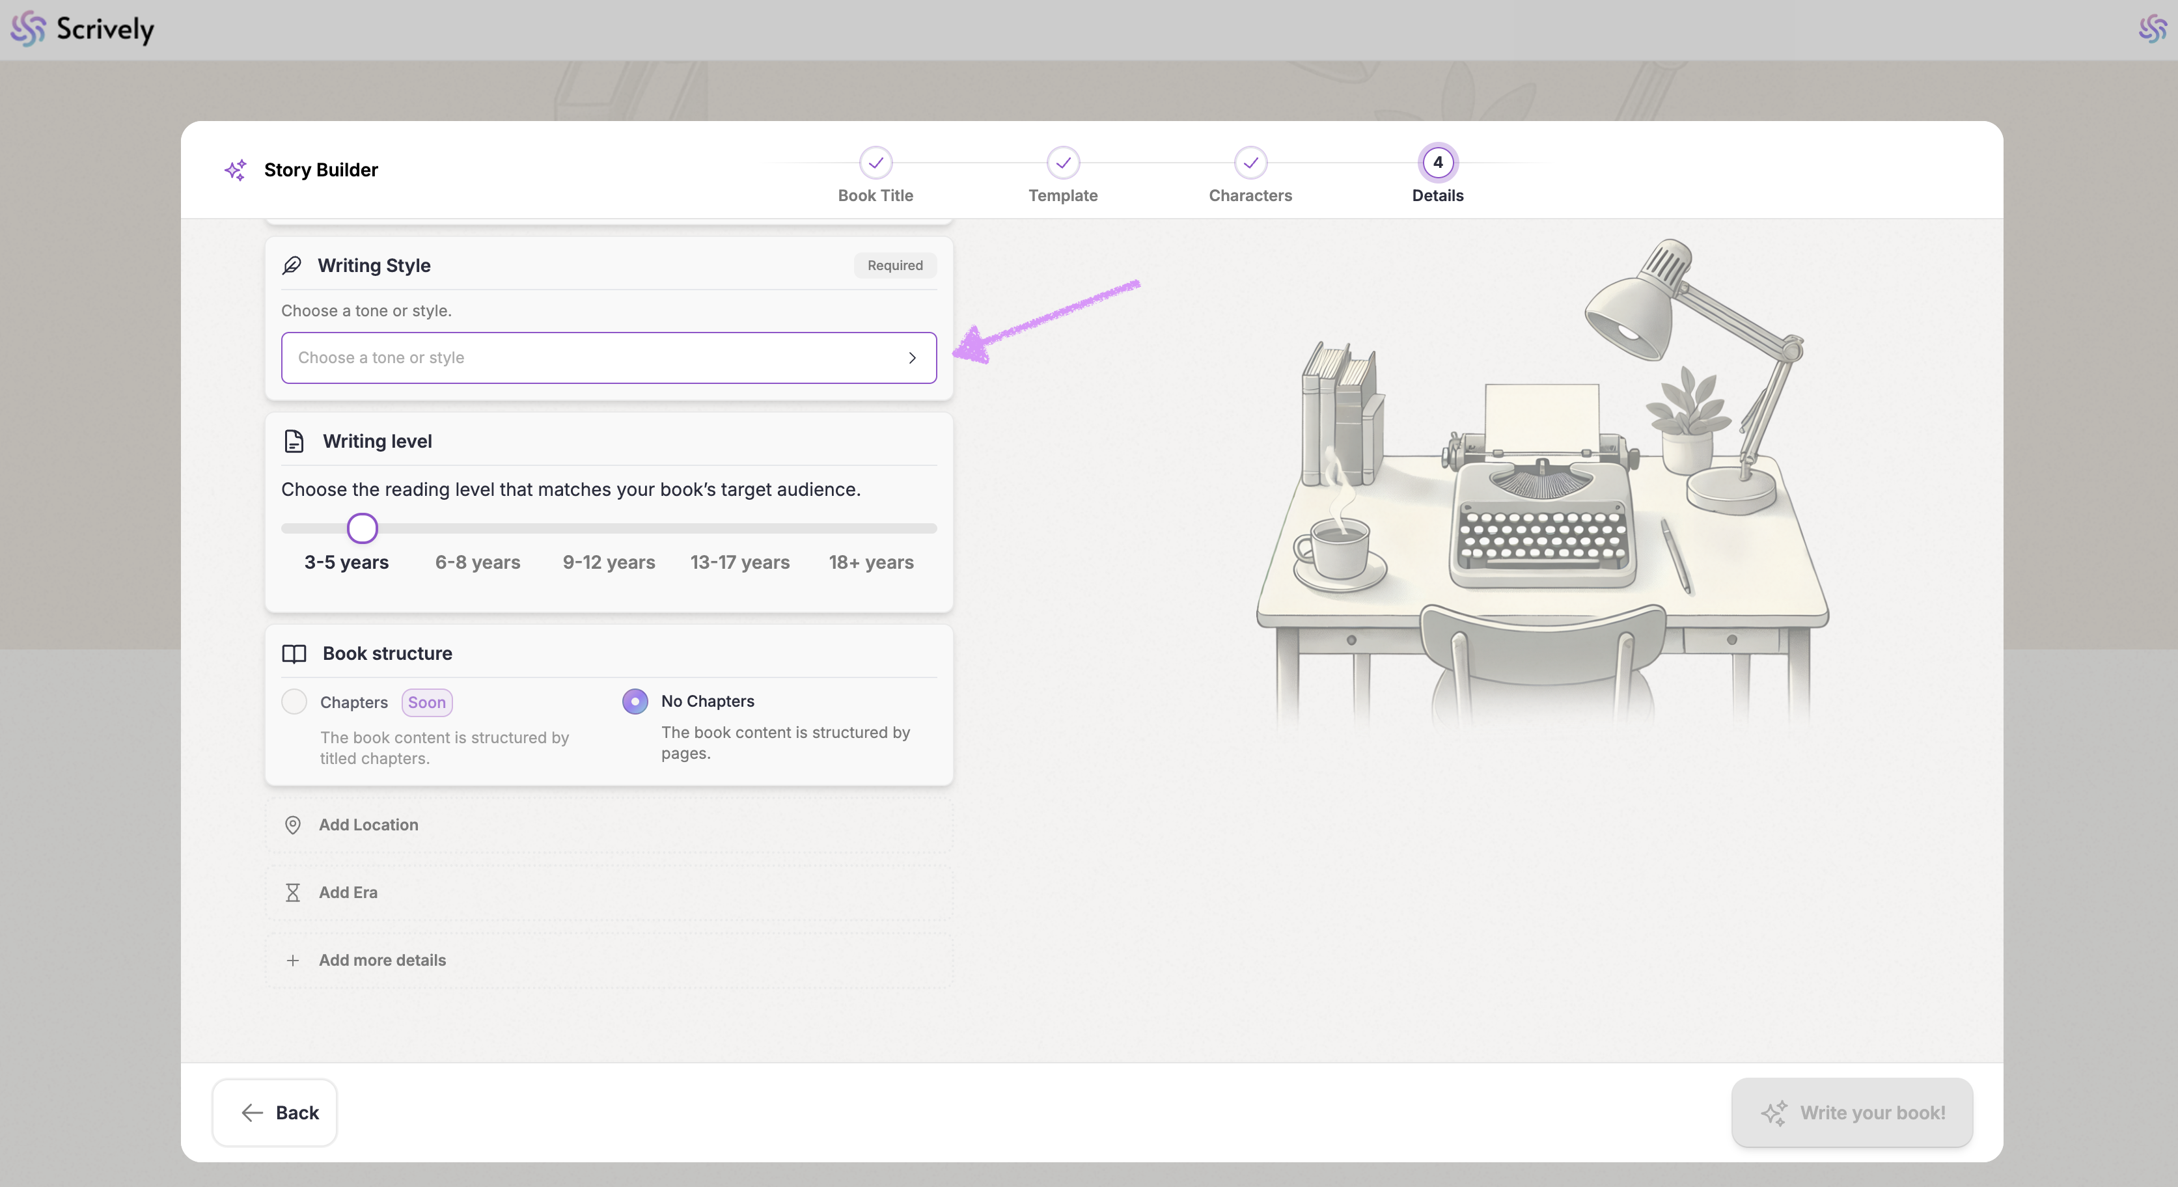This screenshot has height=1187, width=2178.
Task: Choose the 18+ years reading level
Action: point(871,562)
